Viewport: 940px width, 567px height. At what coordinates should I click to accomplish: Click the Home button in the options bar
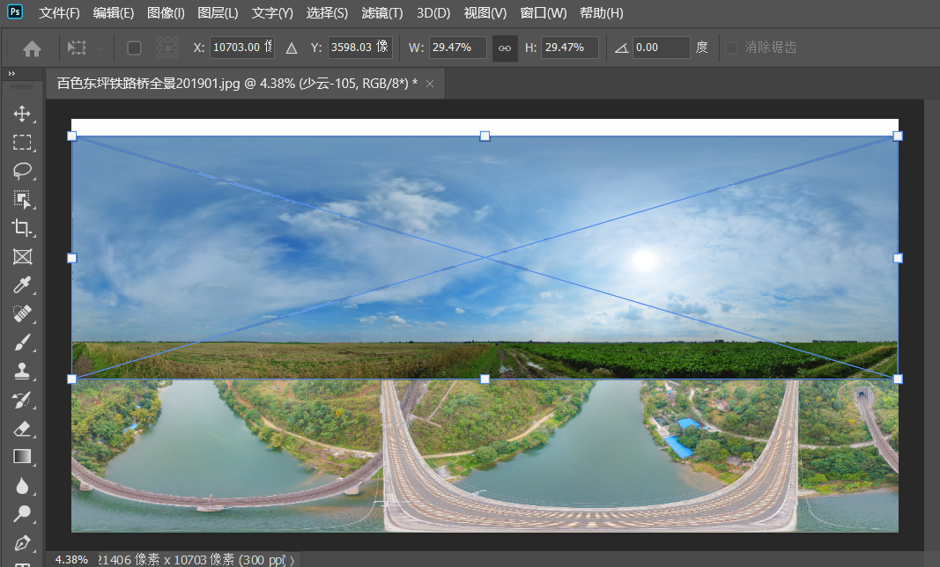pyautogui.click(x=32, y=48)
